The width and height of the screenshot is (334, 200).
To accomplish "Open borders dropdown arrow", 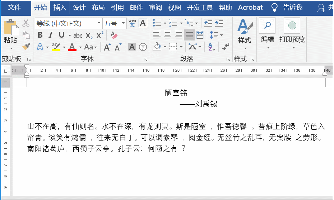I will [181, 47].
